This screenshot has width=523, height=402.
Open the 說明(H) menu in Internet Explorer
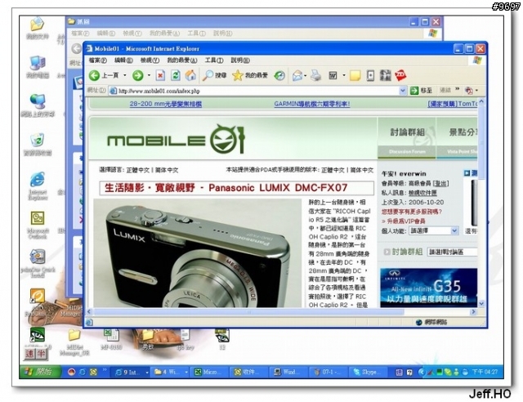click(240, 60)
